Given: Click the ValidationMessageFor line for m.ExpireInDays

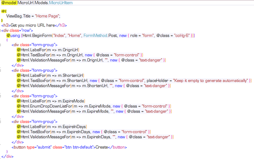Looking at the screenshot, I should 95,137.
